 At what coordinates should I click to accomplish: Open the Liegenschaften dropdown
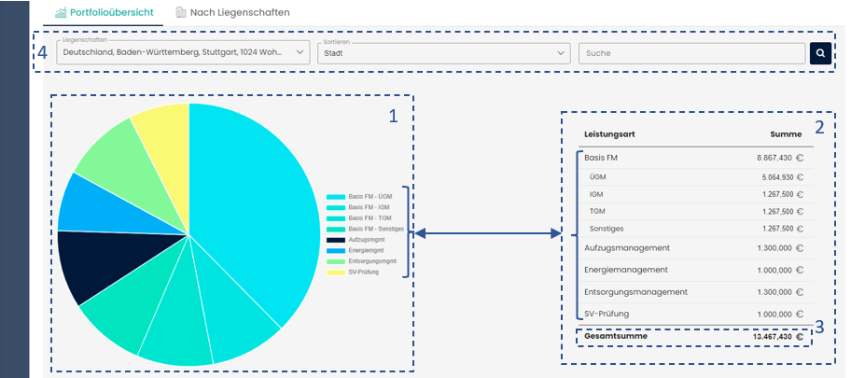pyautogui.click(x=182, y=53)
